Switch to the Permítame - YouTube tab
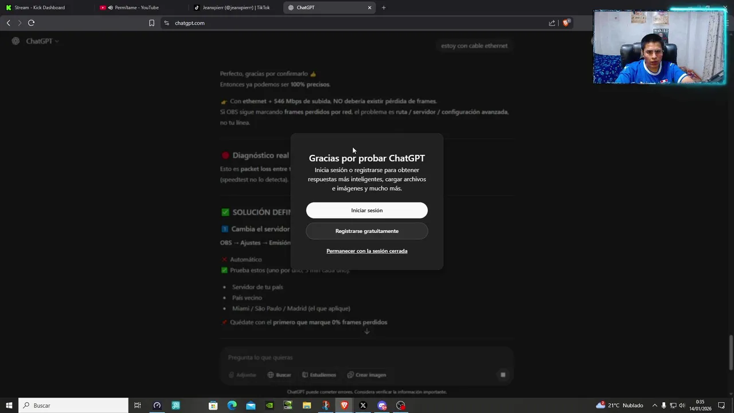 pos(140,7)
